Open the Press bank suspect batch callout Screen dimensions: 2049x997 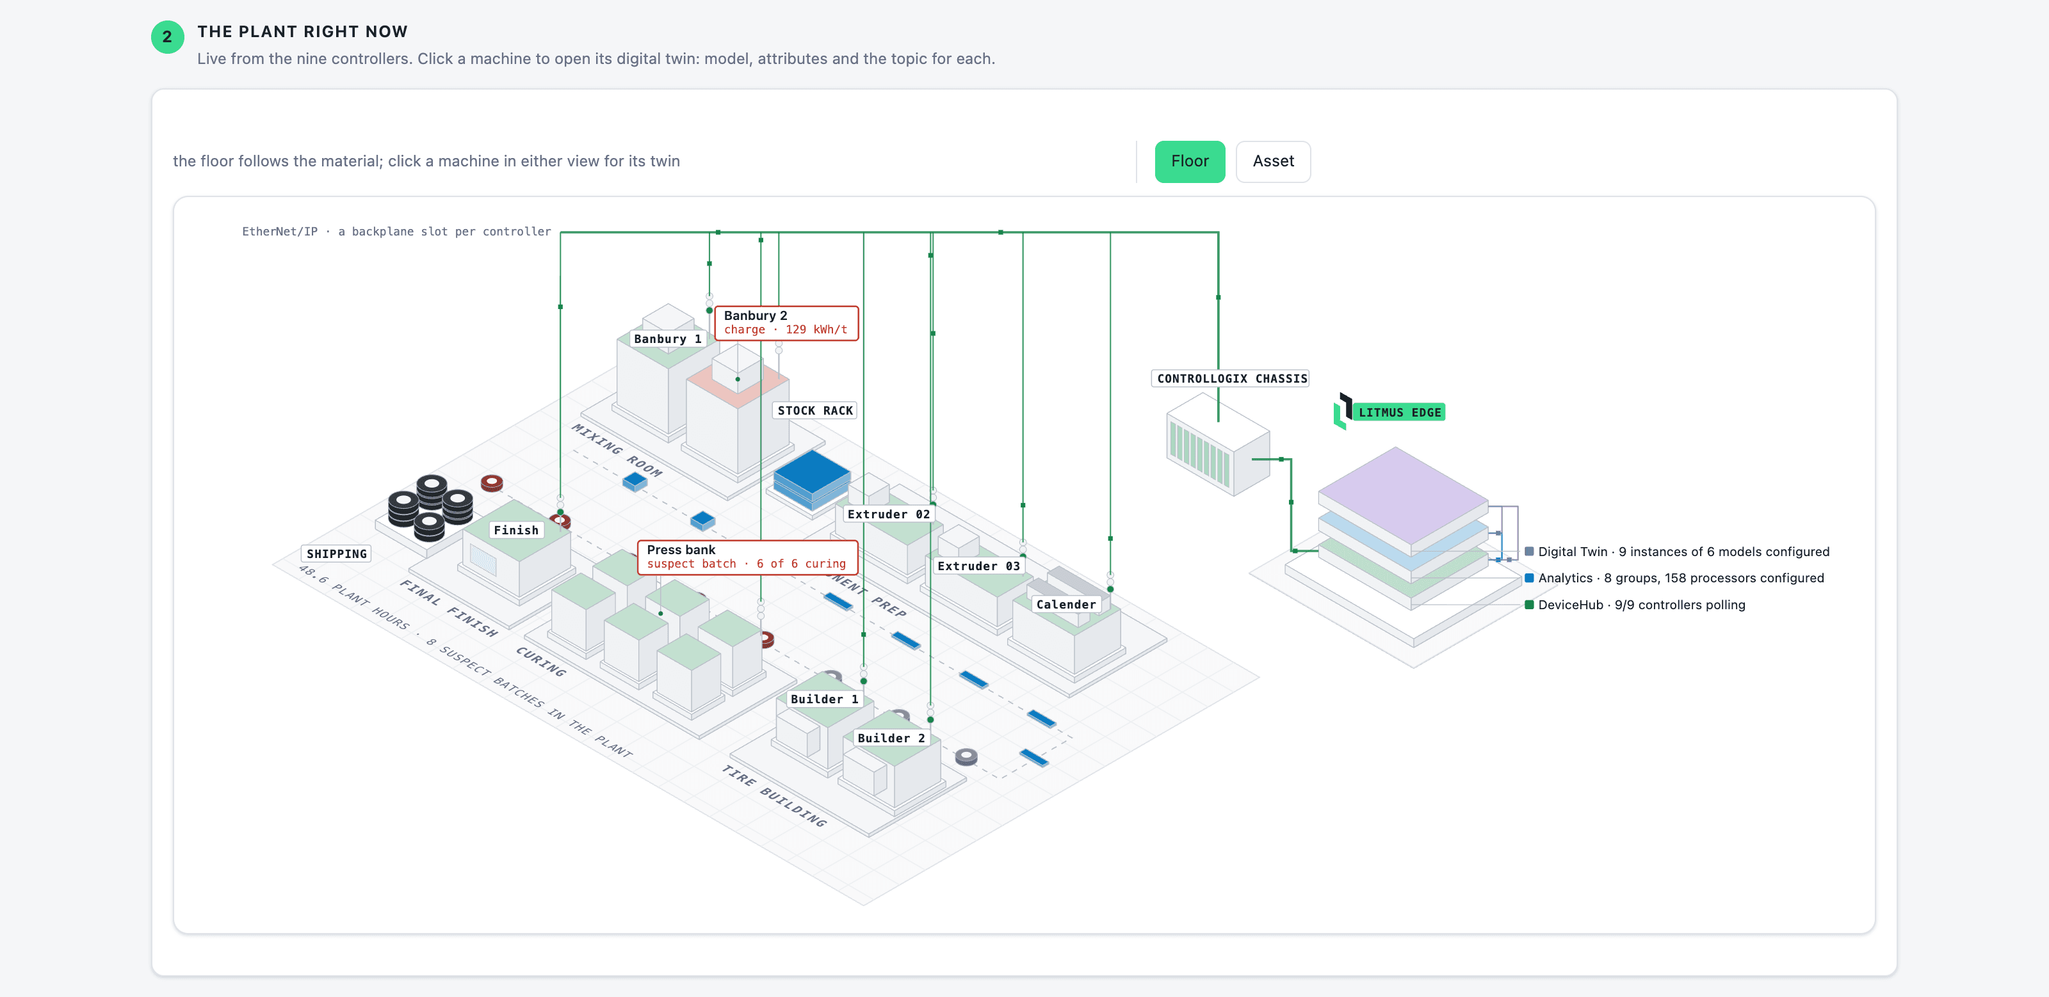click(747, 557)
